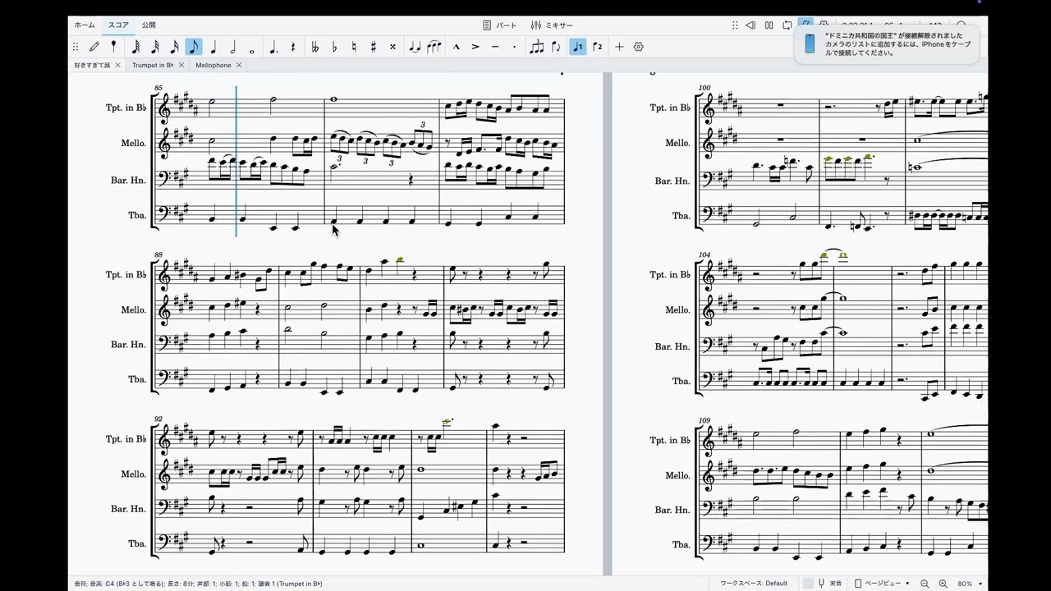This screenshot has height=591, width=1051.
Task: Apply natural accidental
Action: tap(354, 47)
